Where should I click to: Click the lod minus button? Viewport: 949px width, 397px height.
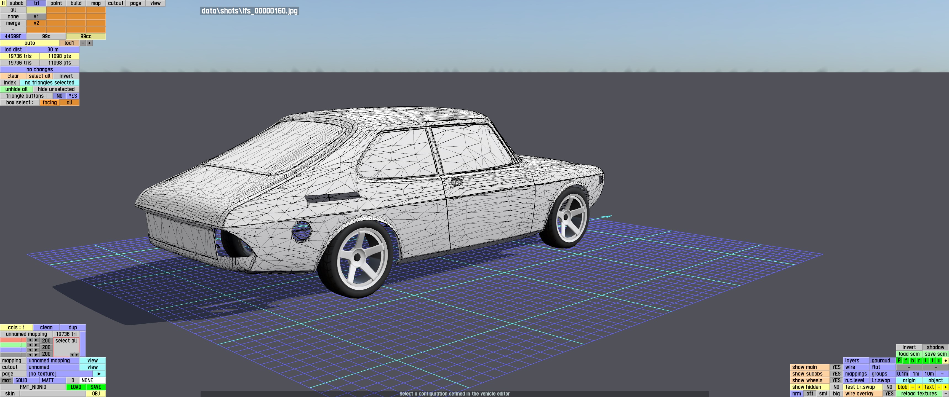point(83,43)
